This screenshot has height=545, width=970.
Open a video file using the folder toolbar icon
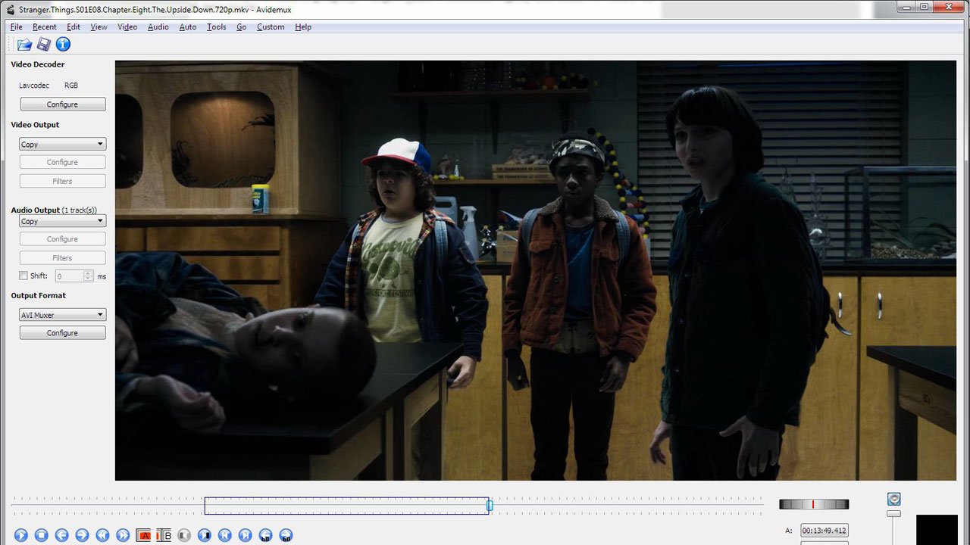coord(23,44)
